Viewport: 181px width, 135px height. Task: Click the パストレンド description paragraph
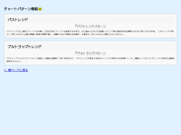click(90, 33)
